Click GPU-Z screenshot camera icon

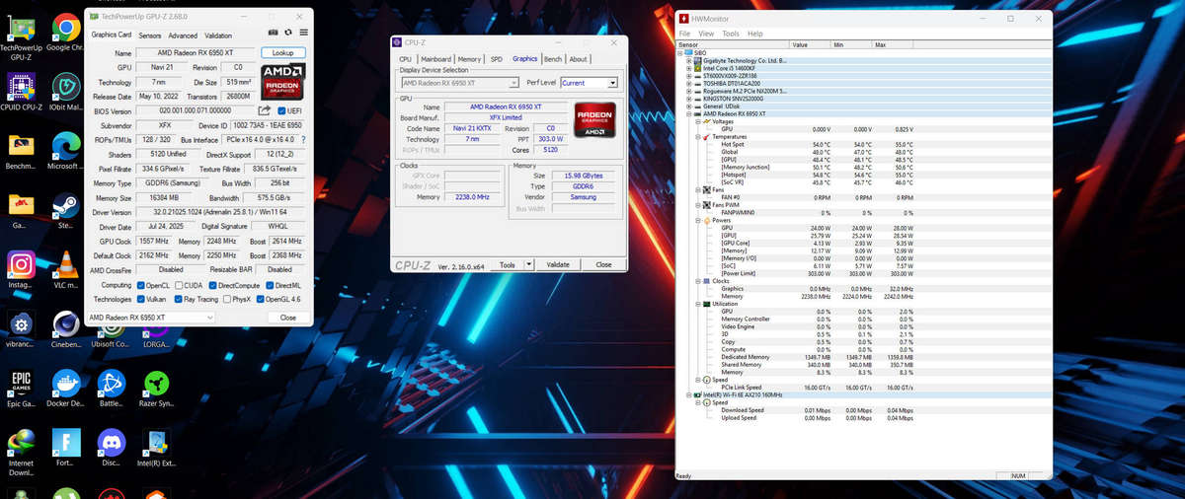click(x=273, y=33)
